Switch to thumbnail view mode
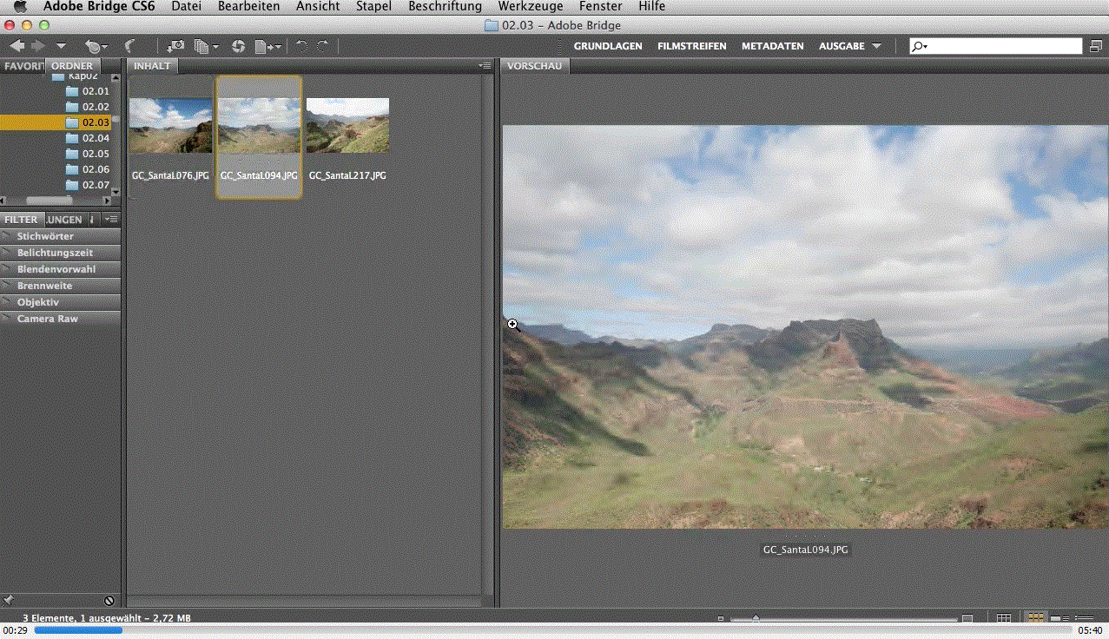Image resolution: width=1109 pixels, height=639 pixels. coord(1035,617)
